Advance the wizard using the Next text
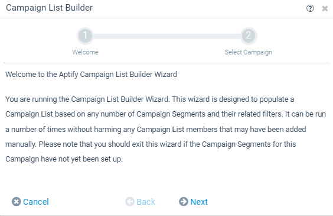333x216 pixels. [199, 202]
